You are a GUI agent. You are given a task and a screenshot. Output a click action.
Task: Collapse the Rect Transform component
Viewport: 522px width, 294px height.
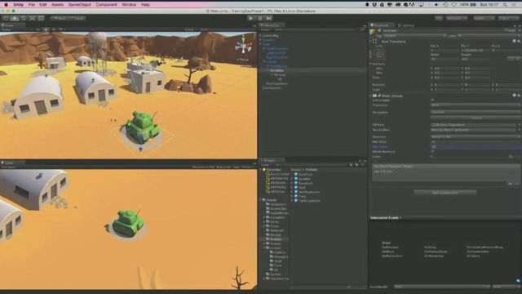(370, 42)
